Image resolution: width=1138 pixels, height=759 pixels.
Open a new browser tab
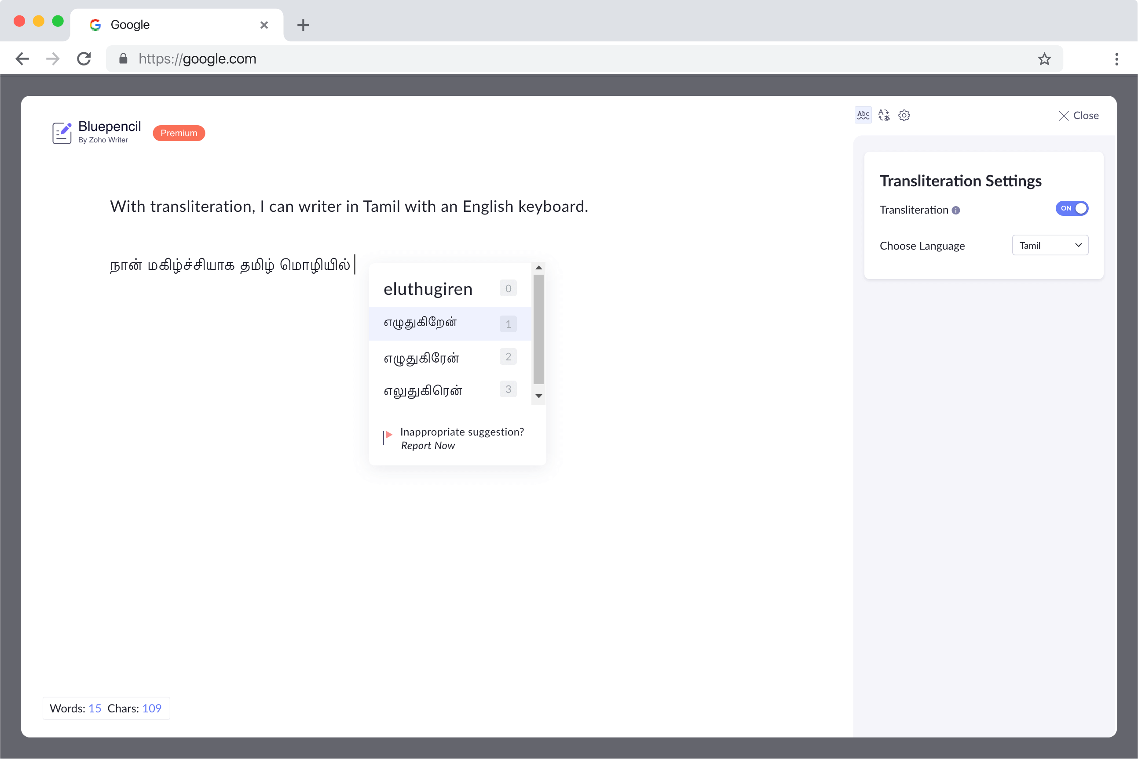click(303, 25)
